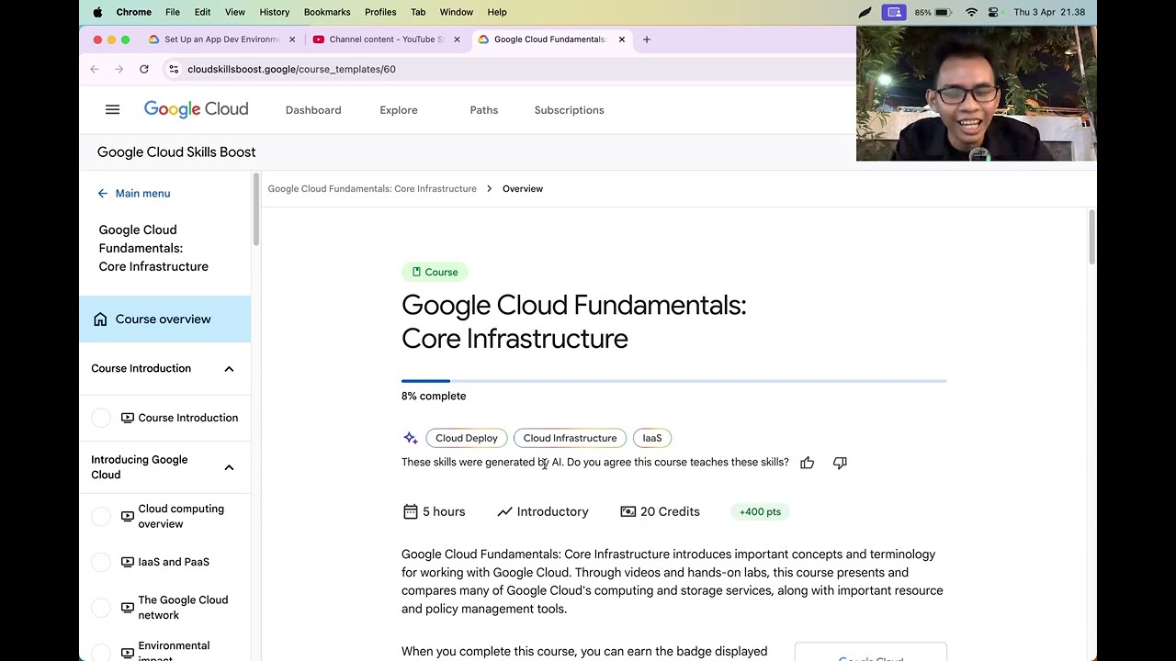
Task: Click the completion circle for Course Introduction
Action: click(101, 418)
